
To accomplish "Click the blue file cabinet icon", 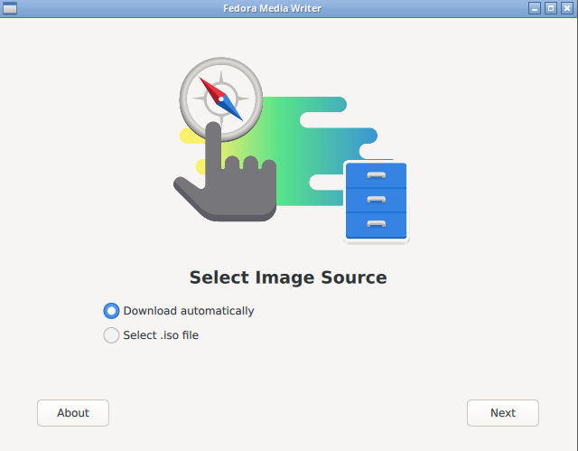I will [x=376, y=201].
